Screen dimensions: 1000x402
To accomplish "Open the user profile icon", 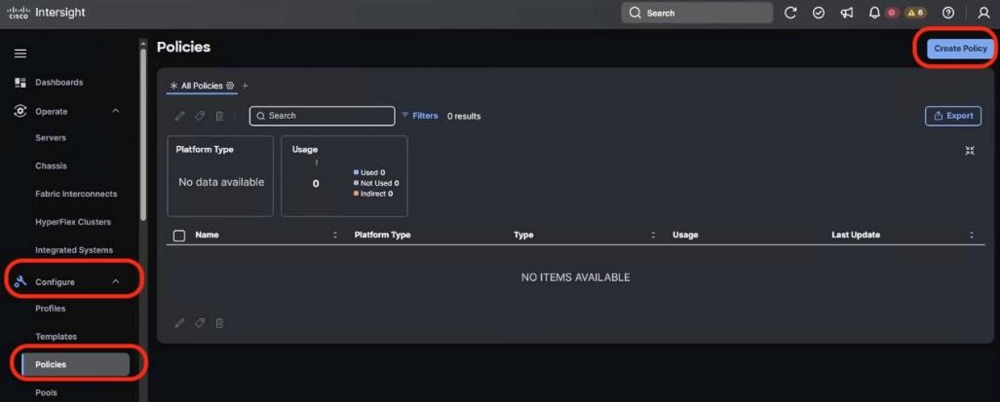I will (983, 13).
